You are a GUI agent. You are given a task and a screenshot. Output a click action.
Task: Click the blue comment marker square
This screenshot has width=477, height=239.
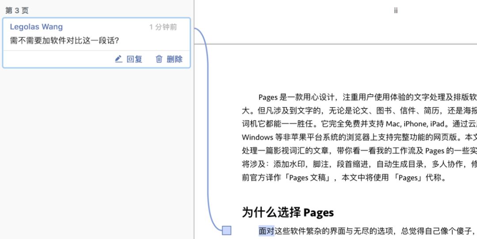(x=227, y=231)
